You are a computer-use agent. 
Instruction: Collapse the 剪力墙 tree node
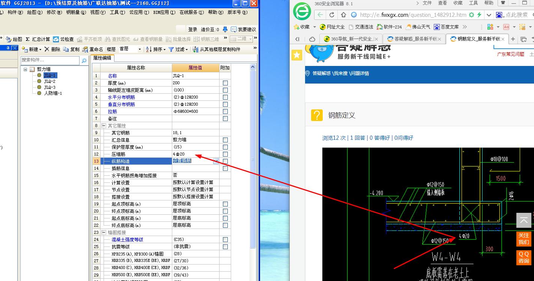tap(25, 69)
